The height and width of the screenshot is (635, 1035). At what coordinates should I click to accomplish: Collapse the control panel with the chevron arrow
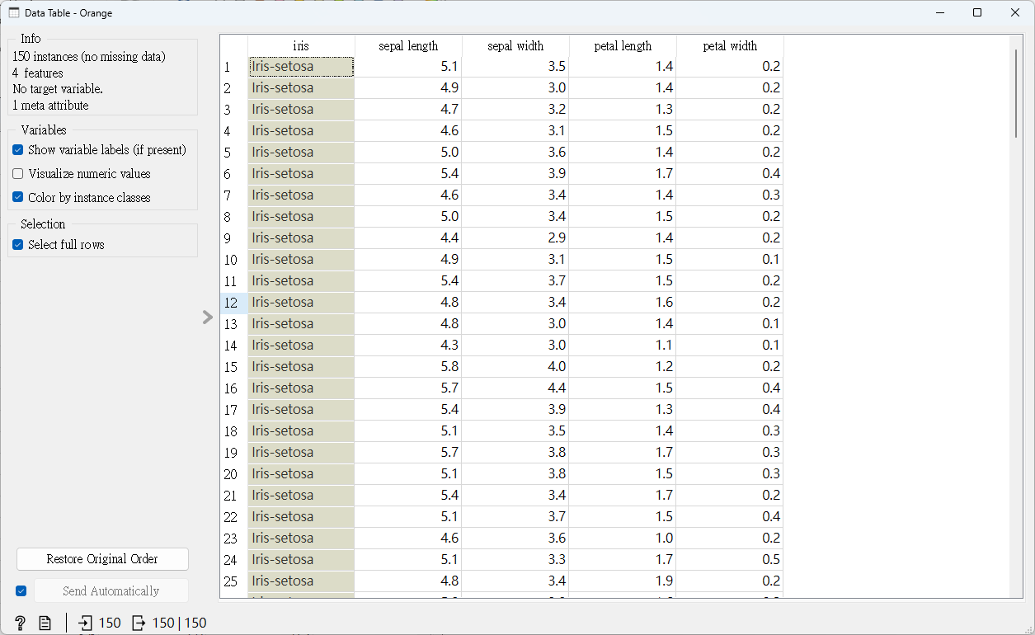click(208, 317)
